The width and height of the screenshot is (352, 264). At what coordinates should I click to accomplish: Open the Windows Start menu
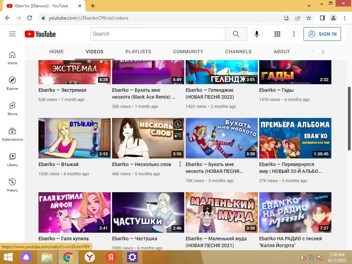click(8, 257)
